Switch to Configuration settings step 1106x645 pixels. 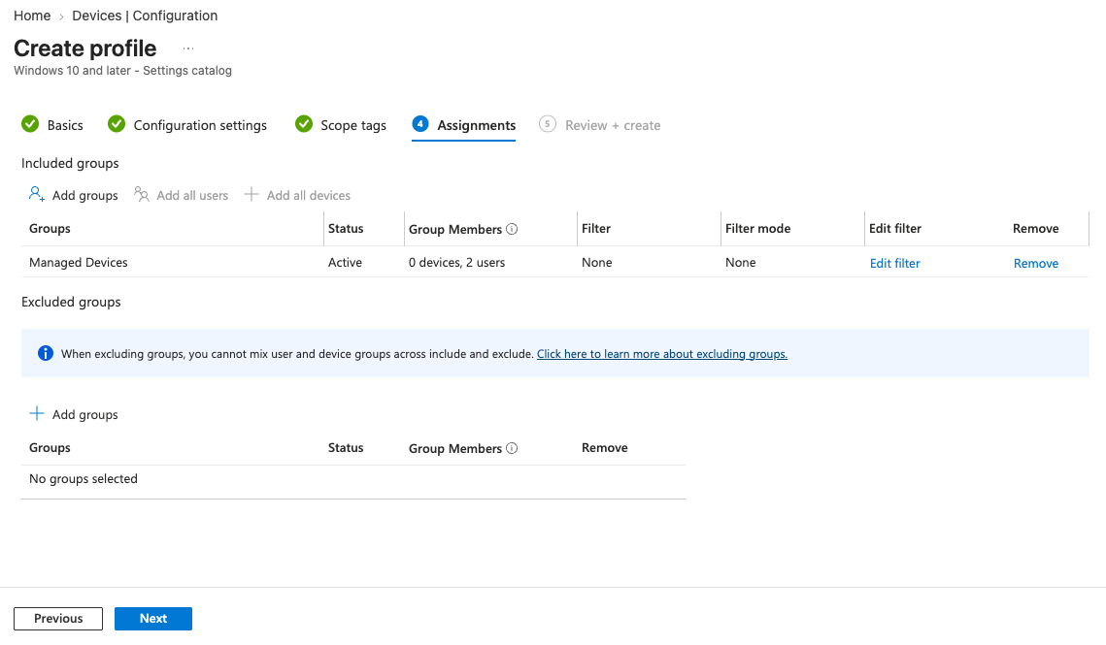(x=200, y=125)
